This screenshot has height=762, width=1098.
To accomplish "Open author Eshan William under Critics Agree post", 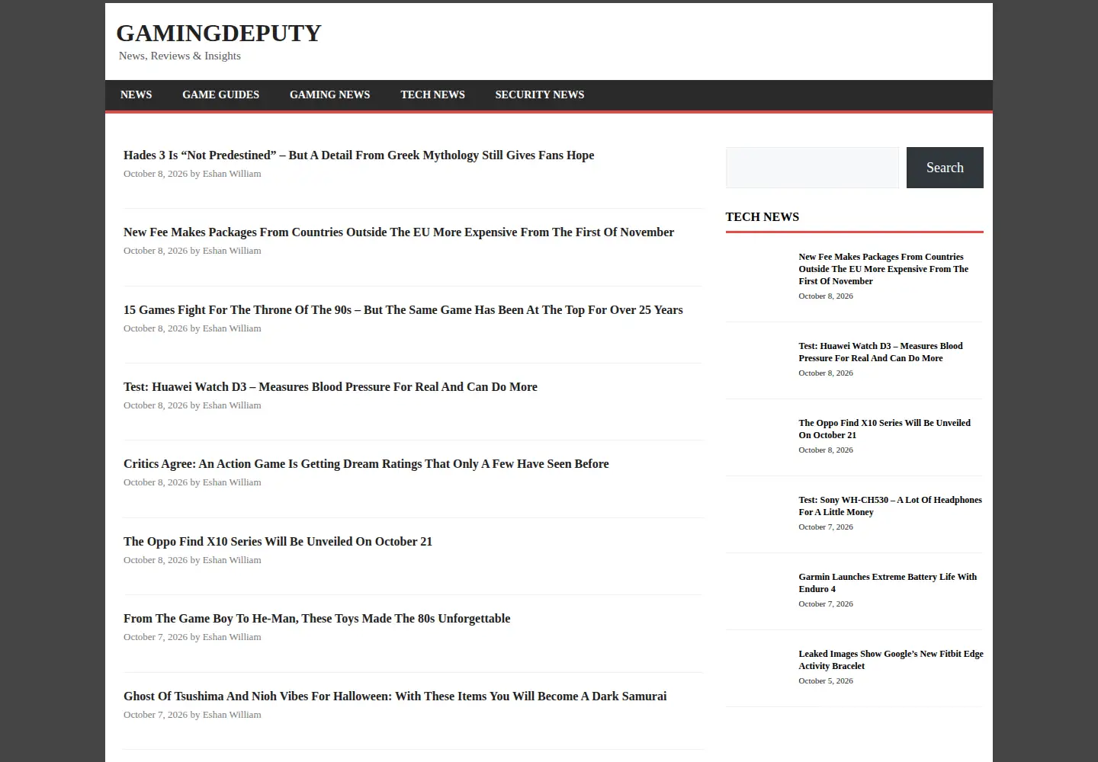I will 232,482.
